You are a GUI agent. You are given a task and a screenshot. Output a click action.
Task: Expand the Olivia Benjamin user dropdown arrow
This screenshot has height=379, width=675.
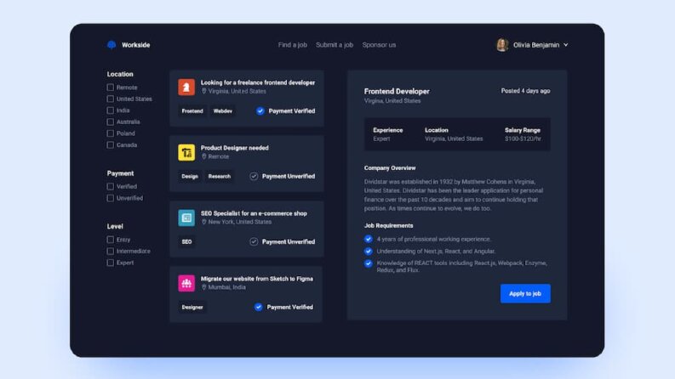566,45
